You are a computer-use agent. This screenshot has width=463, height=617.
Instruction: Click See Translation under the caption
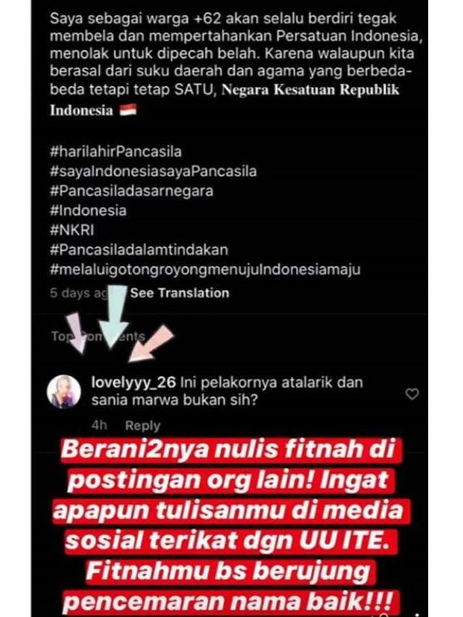click(179, 293)
